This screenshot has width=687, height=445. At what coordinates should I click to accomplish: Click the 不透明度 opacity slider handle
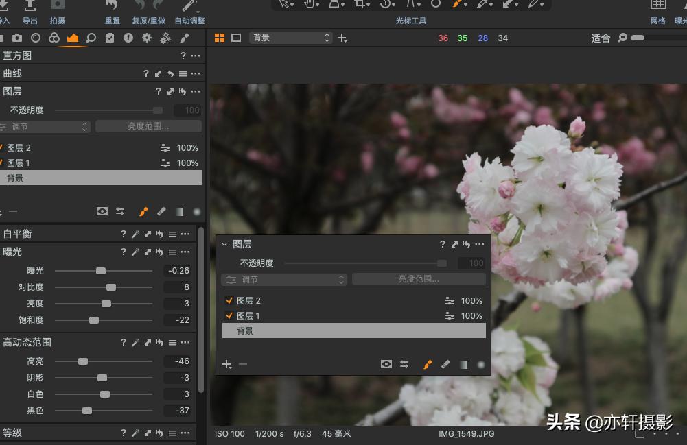(441, 263)
